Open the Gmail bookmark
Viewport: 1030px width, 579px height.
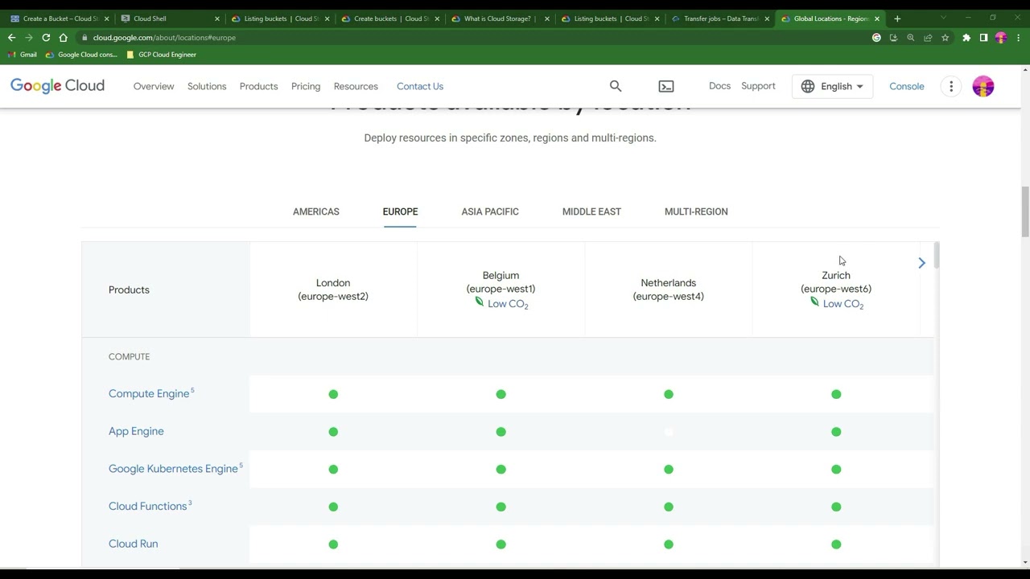click(x=23, y=55)
